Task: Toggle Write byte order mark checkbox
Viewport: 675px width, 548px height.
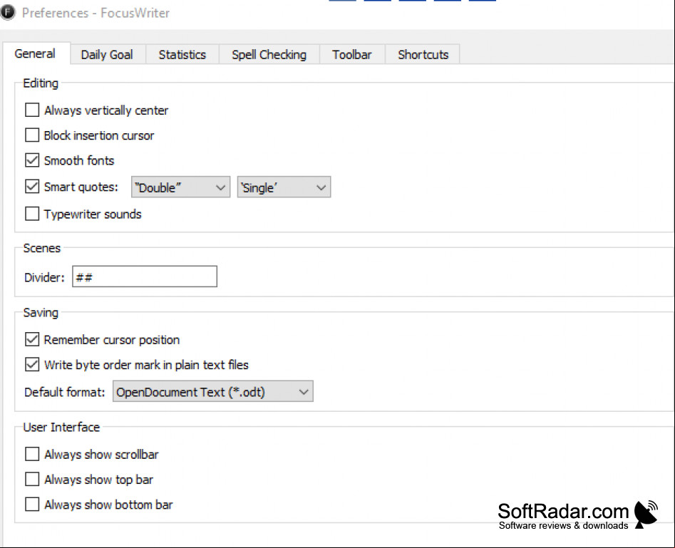Action: click(32, 365)
